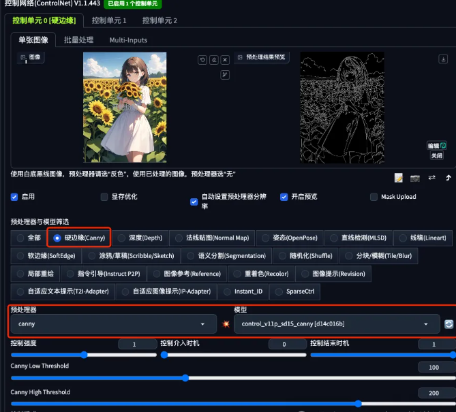Switch to 控制单元 2 tab
The height and width of the screenshot is (412, 456).
pyautogui.click(x=159, y=20)
